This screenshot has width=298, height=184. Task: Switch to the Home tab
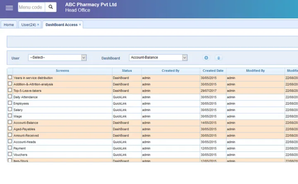pyautogui.click(x=9, y=25)
